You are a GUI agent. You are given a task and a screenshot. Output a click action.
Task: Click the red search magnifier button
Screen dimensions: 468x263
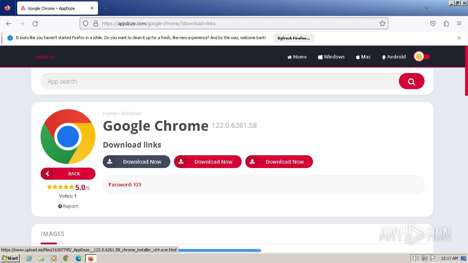[x=412, y=81]
